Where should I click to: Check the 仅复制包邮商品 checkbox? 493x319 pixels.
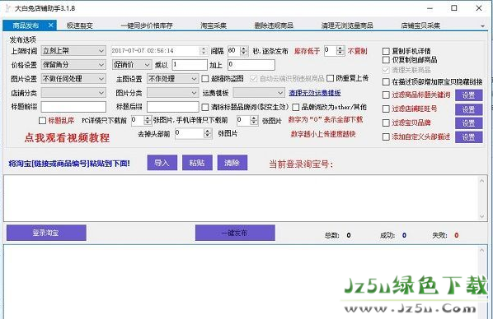pyautogui.click(x=386, y=59)
